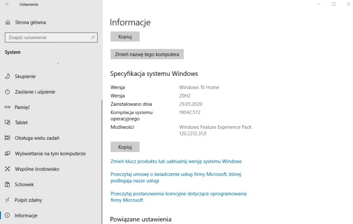Click the 29.05.2020 install date
Image resolution: width=353 pixels, height=224 pixels.
(x=191, y=104)
